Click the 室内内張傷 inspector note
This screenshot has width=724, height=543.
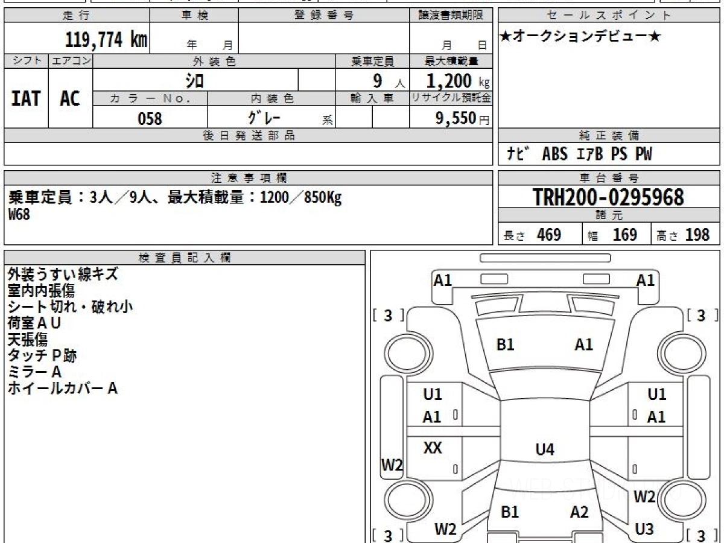[41, 290]
